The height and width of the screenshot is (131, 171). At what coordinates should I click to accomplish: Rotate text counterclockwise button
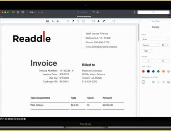(148, 61)
